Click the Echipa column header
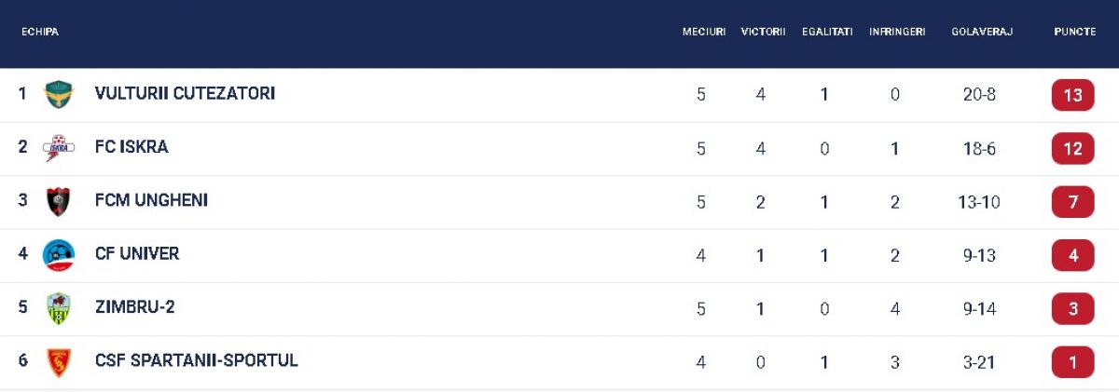The image size is (1119, 392). click(x=40, y=32)
